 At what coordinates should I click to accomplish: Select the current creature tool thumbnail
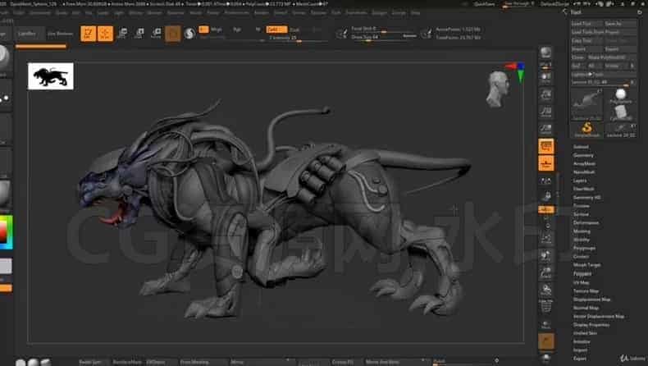pyautogui.click(x=586, y=103)
